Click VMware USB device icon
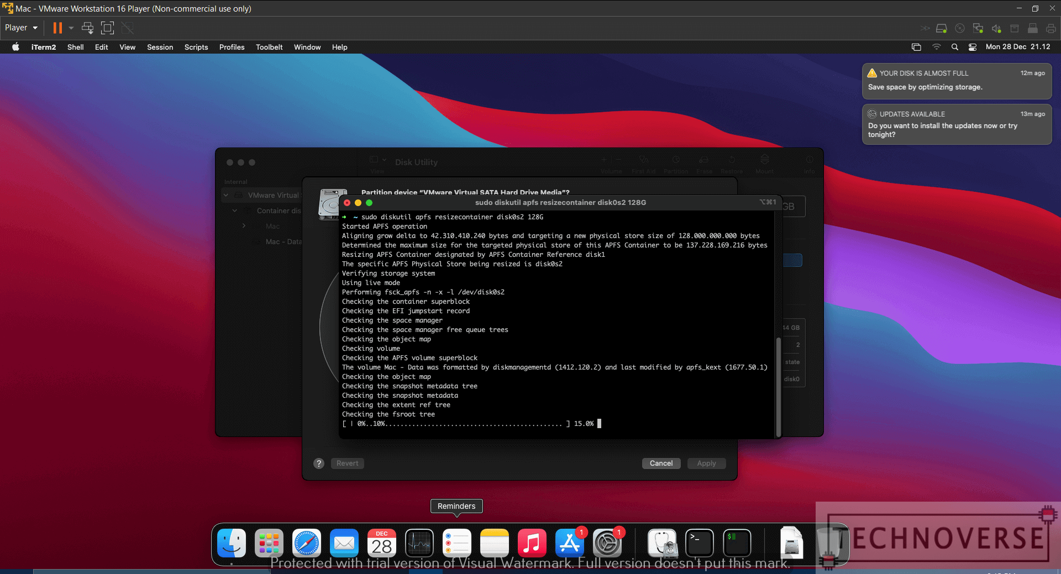1061x574 pixels. [x=1032, y=28]
